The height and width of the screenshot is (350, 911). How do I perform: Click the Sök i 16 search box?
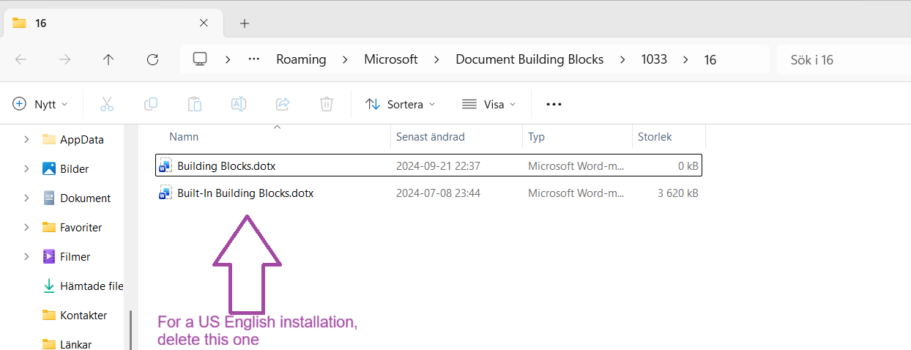coord(842,59)
